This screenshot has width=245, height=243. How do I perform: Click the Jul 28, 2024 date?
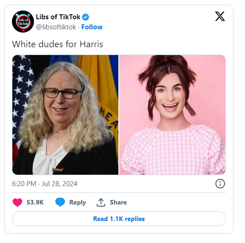tap(59, 184)
